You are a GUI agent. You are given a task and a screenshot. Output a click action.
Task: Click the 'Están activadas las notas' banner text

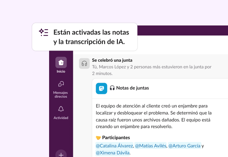(91, 37)
